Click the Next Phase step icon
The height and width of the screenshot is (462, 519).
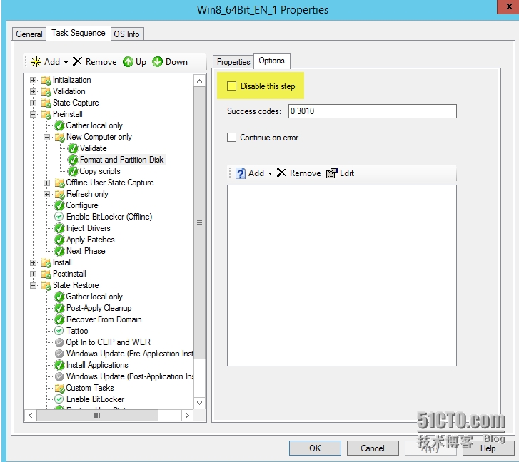click(59, 251)
